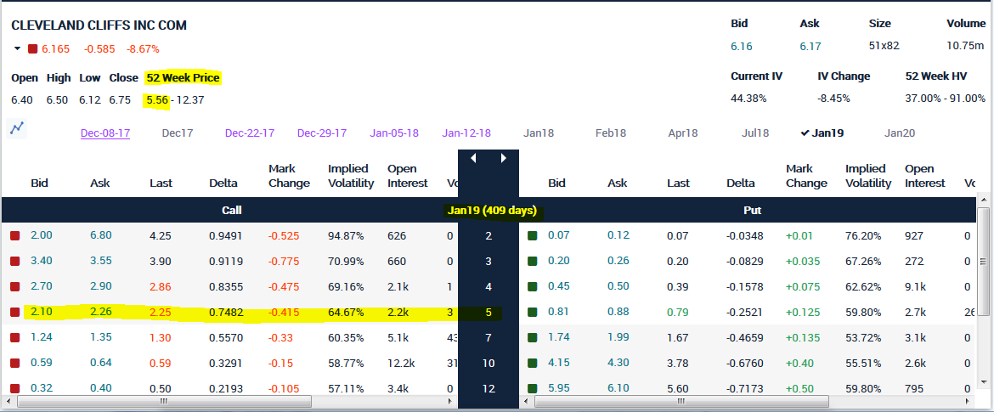Click red marker on call bid 2.70 row
This screenshot has height=412, width=994.
(x=15, y=286)
